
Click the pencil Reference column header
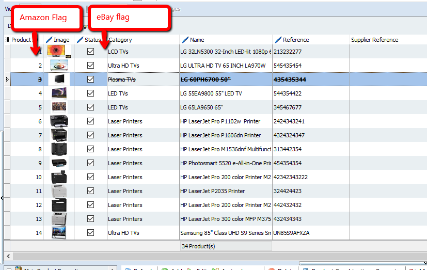[x=311, y=40]
